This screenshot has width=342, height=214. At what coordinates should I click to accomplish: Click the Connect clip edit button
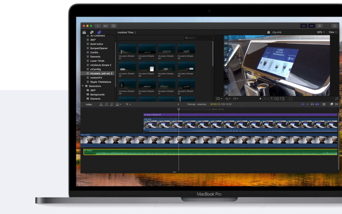[x=101, y=104]
